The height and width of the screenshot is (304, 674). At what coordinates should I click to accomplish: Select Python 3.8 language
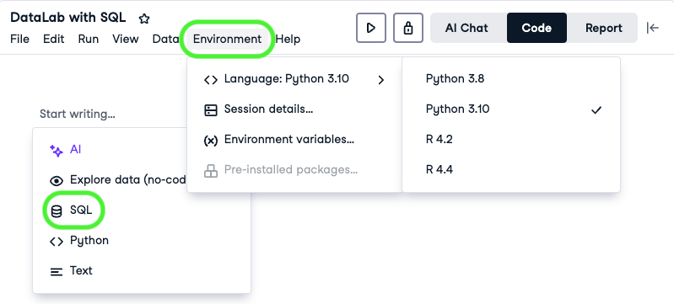coord(511,79)
